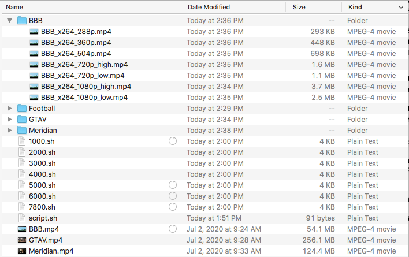This screenshot has width=409, height=257.
Task: Click the 2000.sh document icon
Action: coord(22,152)
